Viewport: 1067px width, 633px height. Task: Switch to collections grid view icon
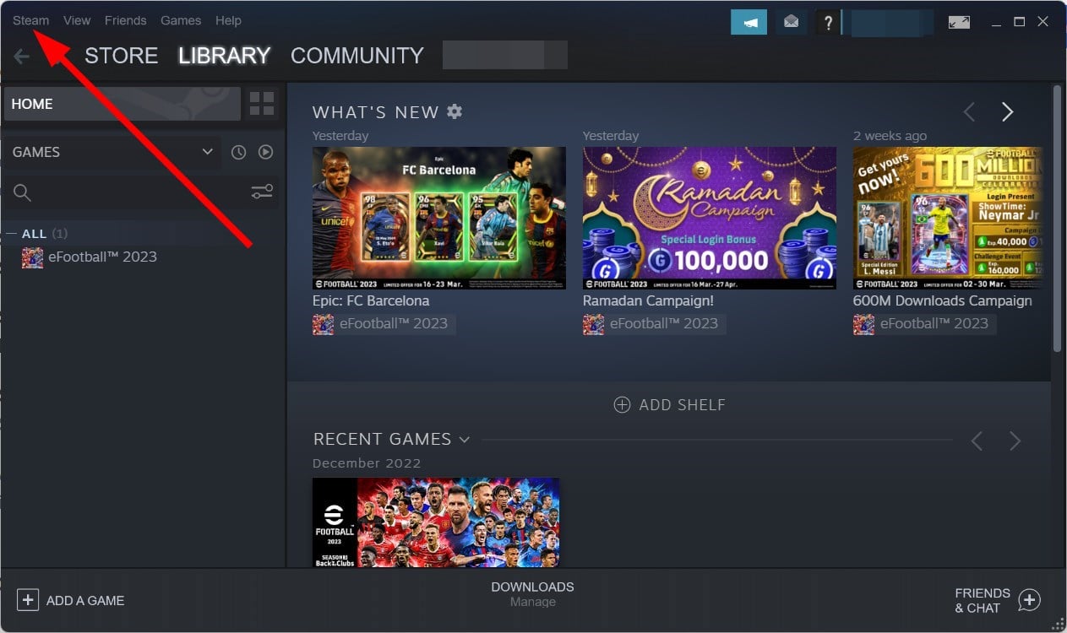click(262, 104)
